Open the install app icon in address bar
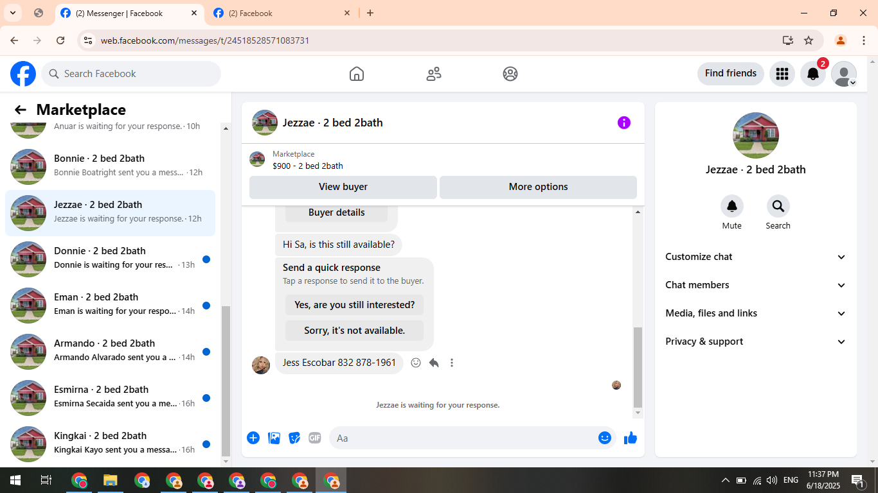 pos(788,40)
